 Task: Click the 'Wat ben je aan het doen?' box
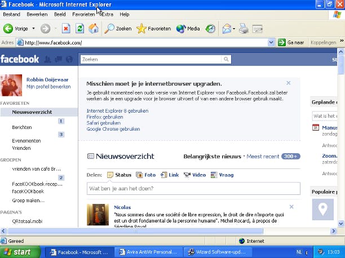[193, 189]
